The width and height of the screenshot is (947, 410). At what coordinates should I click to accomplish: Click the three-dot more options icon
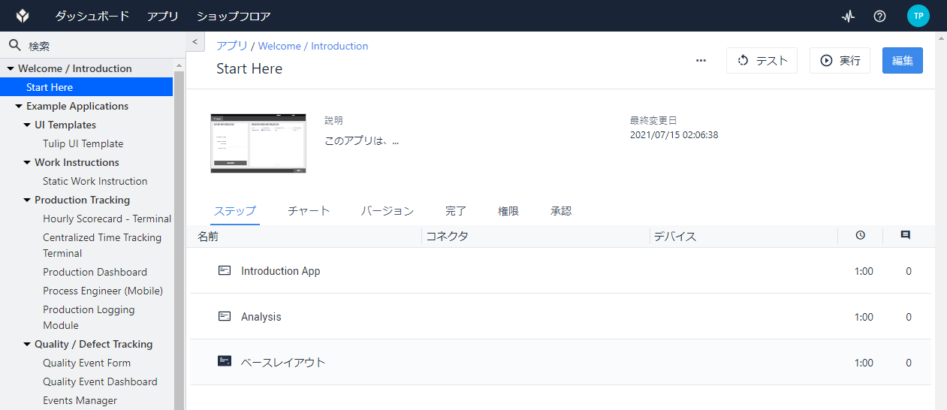point(701,61)
